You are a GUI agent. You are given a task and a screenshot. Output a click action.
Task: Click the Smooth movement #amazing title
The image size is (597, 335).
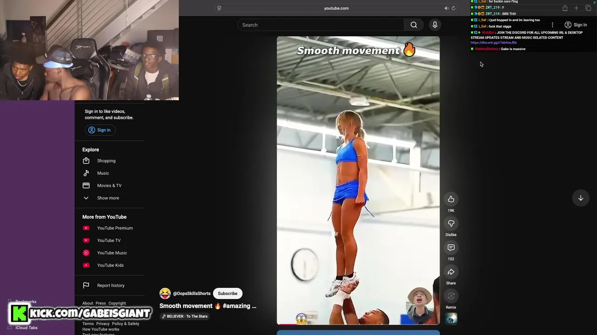pyautogui.click(x=208, y=306)
